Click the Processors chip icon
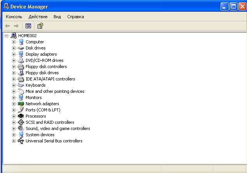This screenshot has height=173, width=247. [21, 116]
